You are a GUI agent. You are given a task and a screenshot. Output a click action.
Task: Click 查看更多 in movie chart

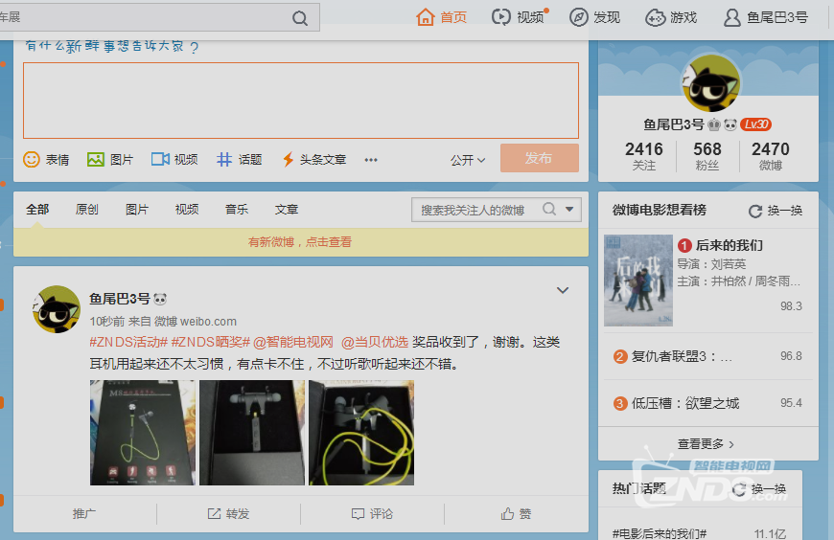tap(706, 444)
